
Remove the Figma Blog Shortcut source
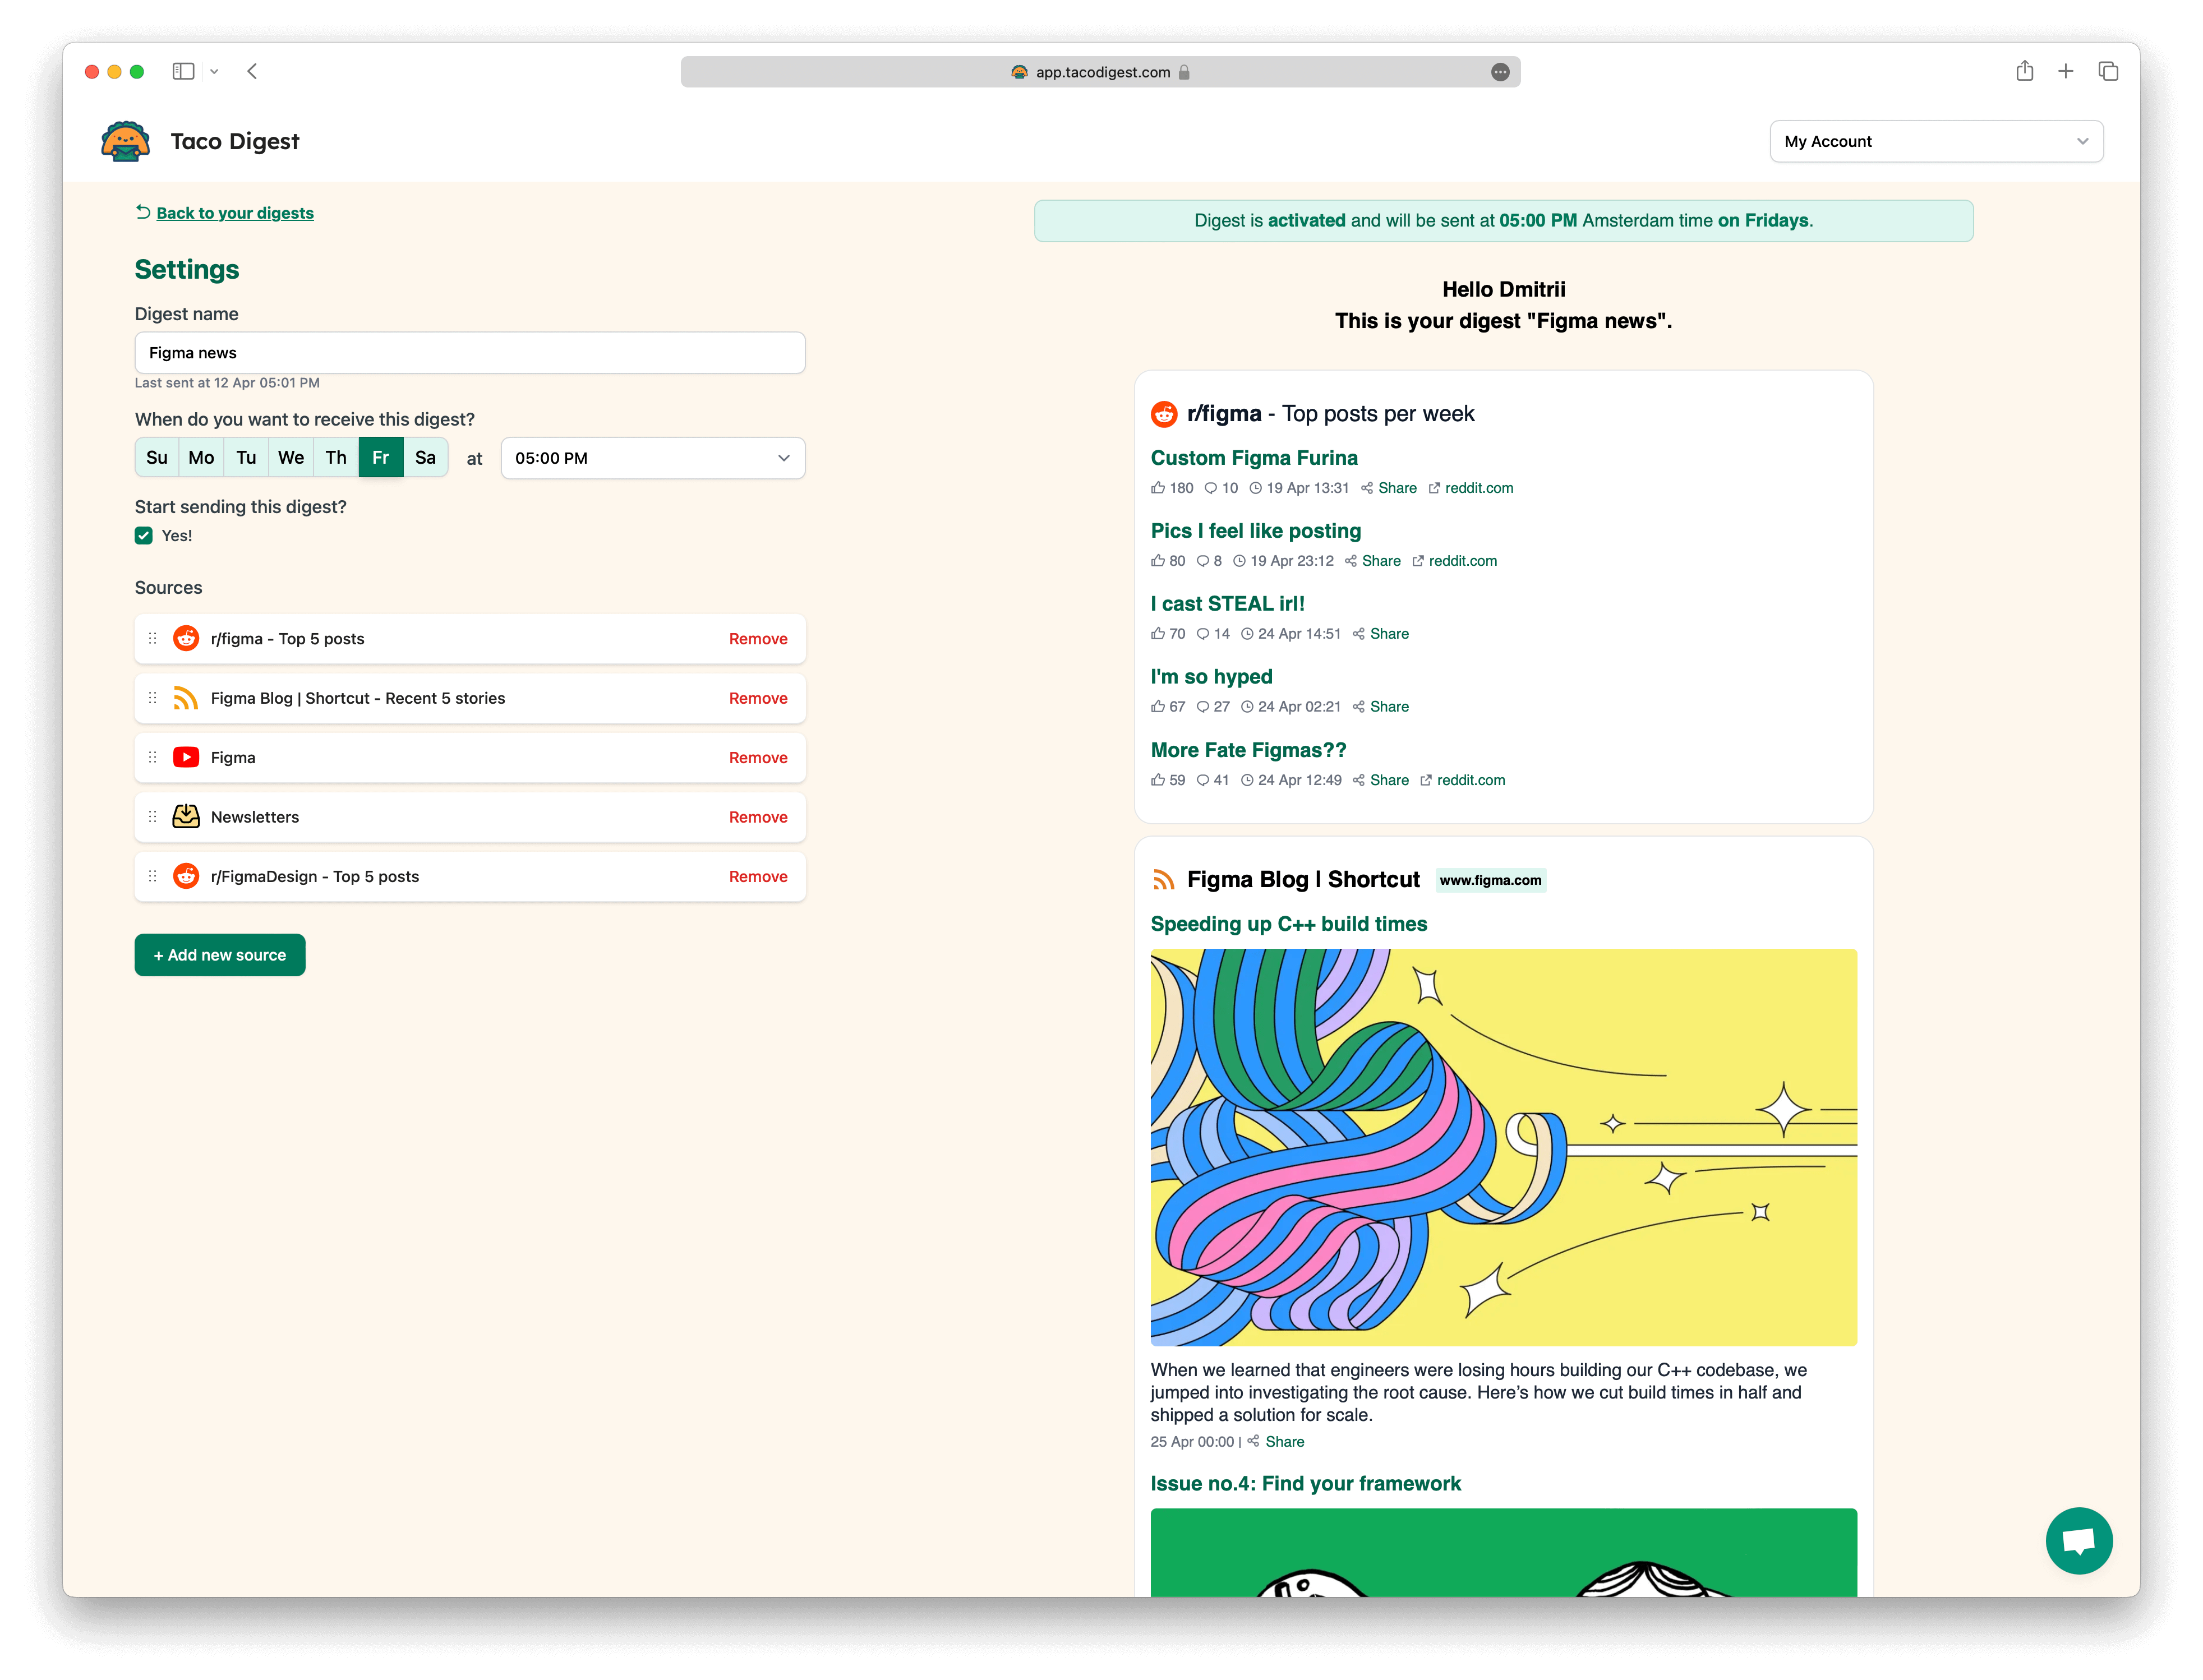[x=758, y=698]
